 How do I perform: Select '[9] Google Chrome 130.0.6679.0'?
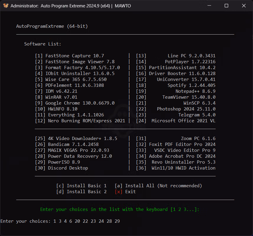point(75,103)
